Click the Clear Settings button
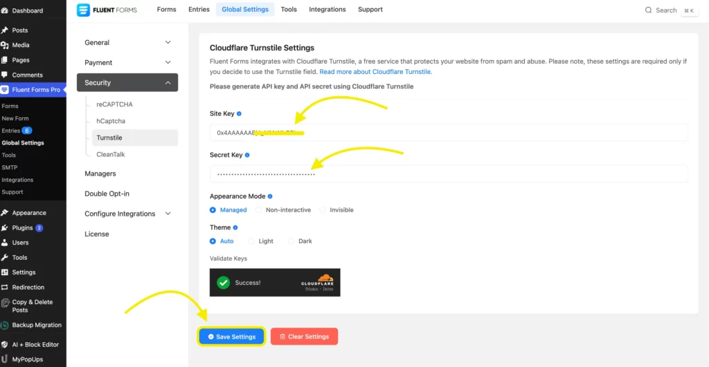This screenshot has width=709, height=367. click(305, 337)
